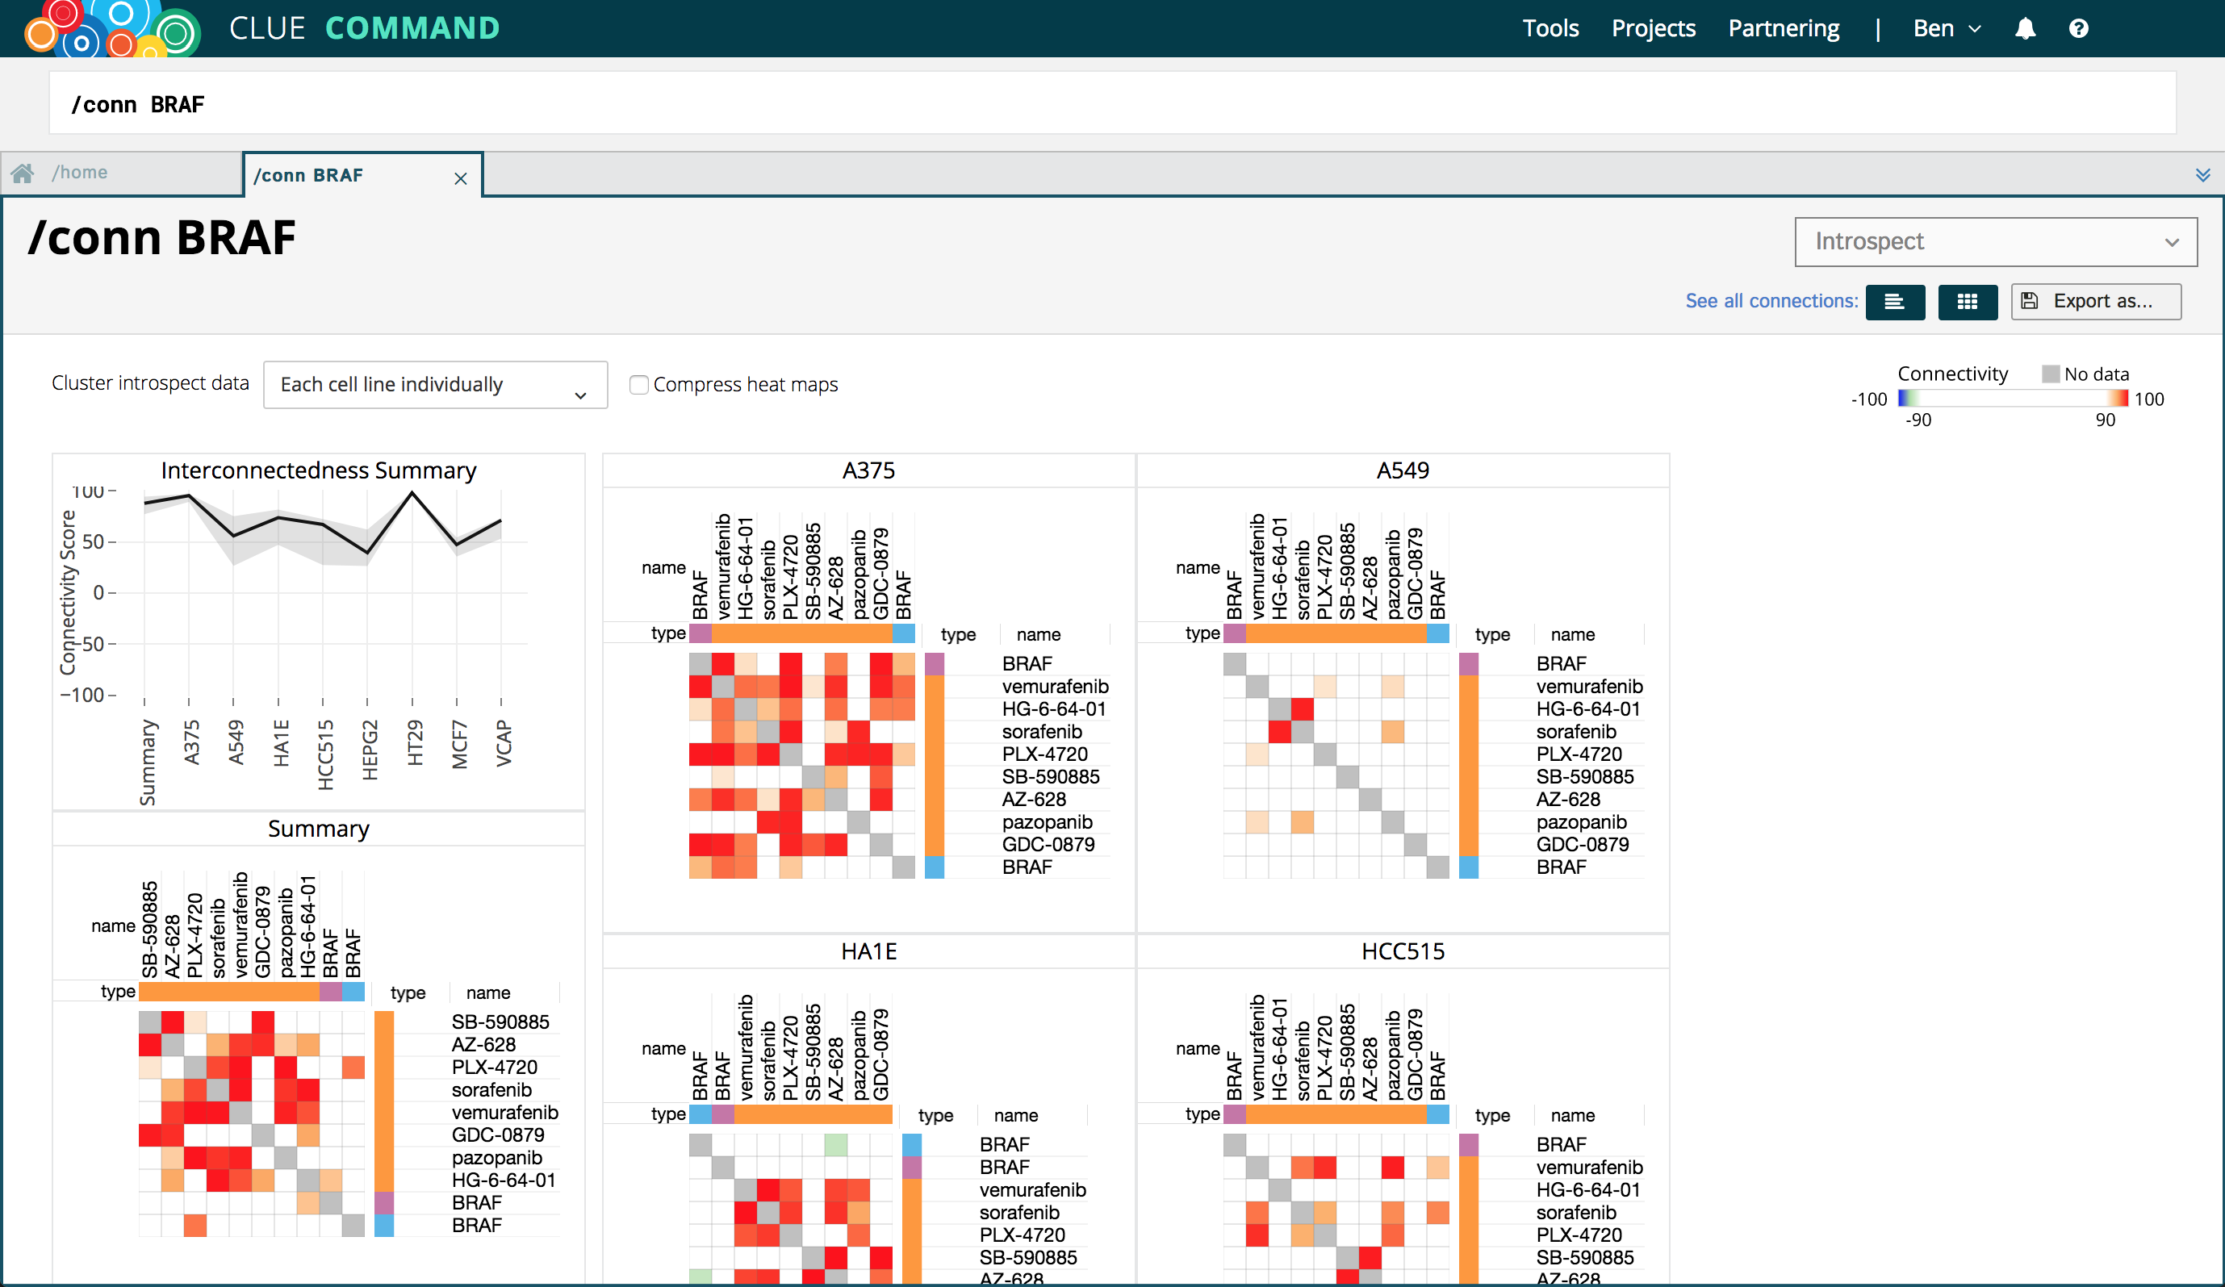Click HT29 label on summary chart axis
This screenshot has height=1287, width=2225.
click(414, 743)
